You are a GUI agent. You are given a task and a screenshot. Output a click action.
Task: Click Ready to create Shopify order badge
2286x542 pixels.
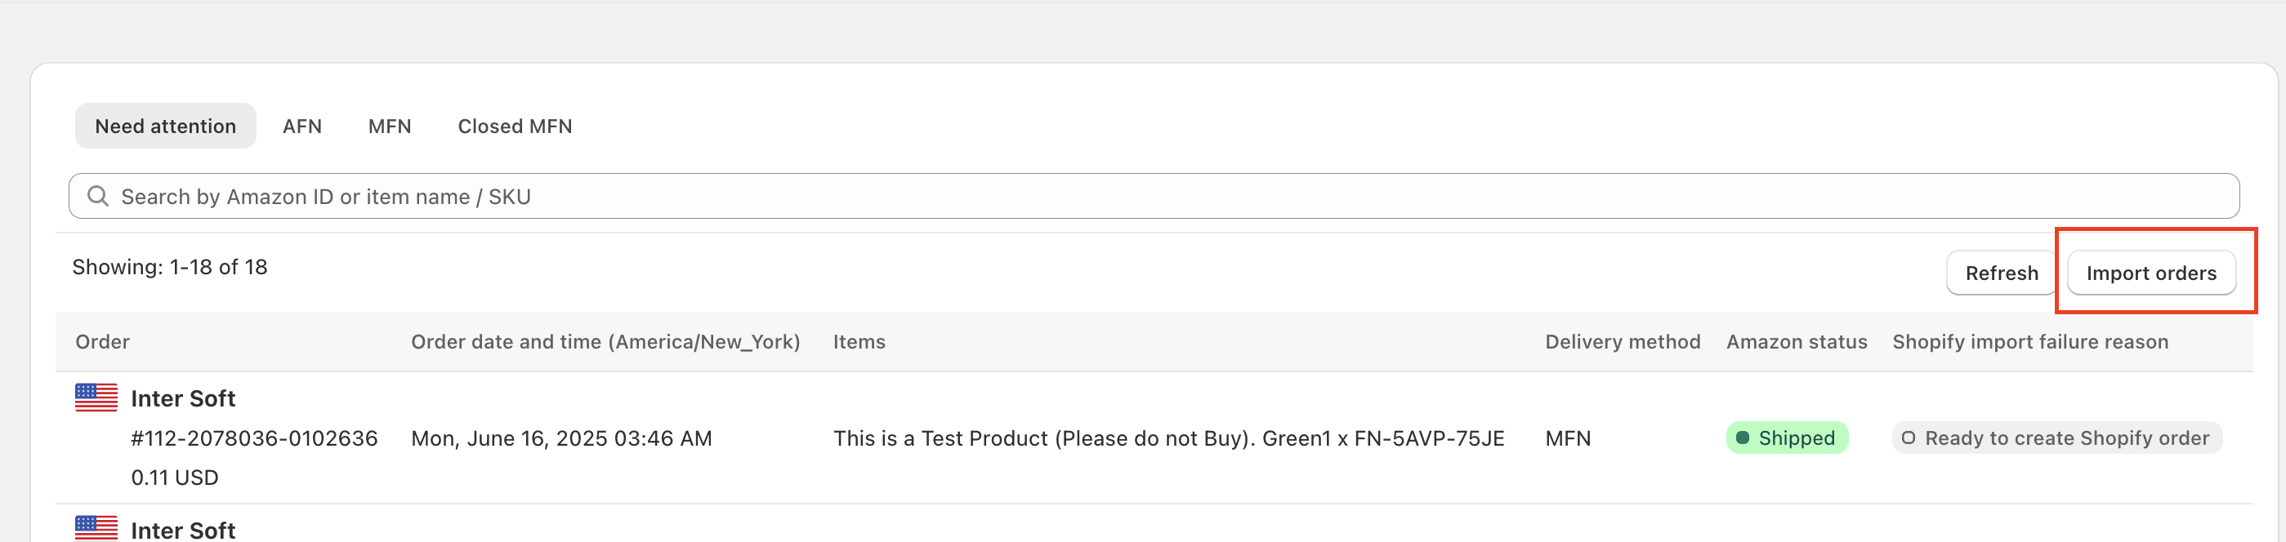tap(2056, 438)
